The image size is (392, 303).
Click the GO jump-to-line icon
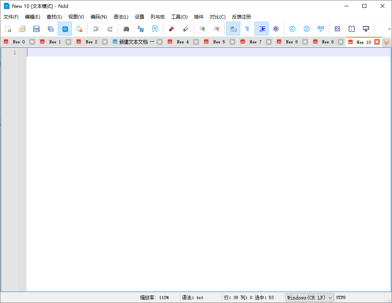click(321, 29)
